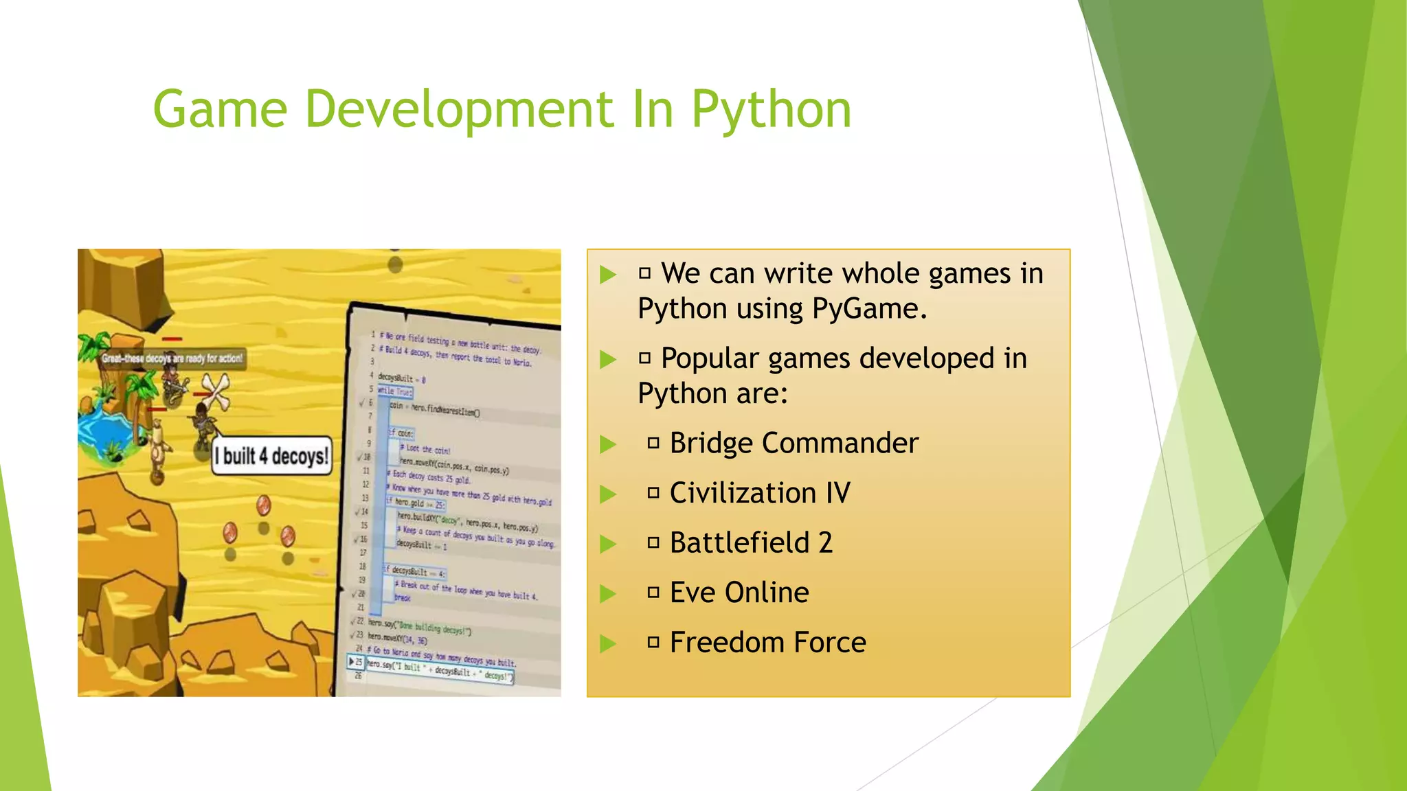Click the arrow bullet beside 'Civilization IV'
1407x791 pixels.
point(608,494)
